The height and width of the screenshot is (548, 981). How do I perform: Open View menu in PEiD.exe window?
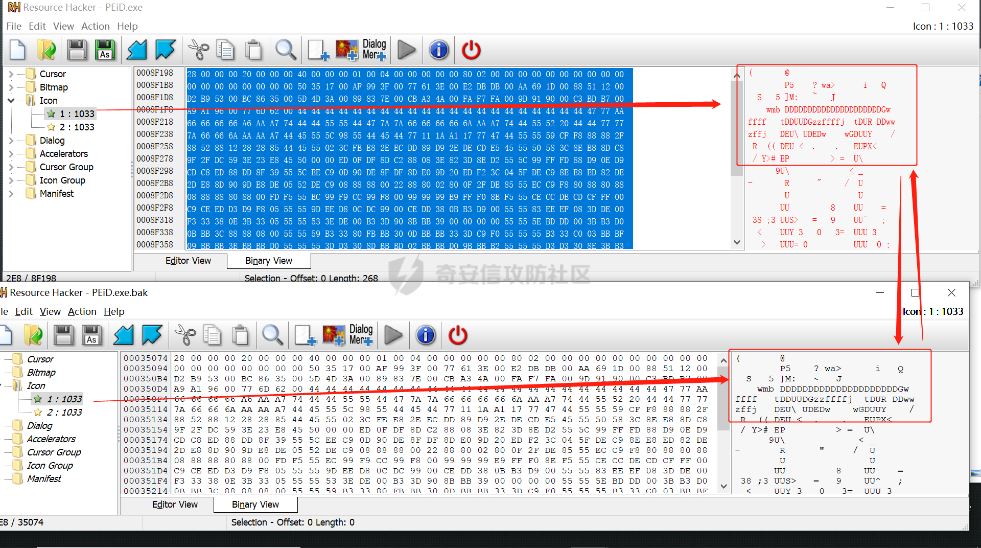click(63, 26)
